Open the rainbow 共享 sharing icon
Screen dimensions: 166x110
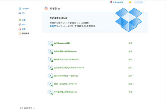(x=20, y=20)
